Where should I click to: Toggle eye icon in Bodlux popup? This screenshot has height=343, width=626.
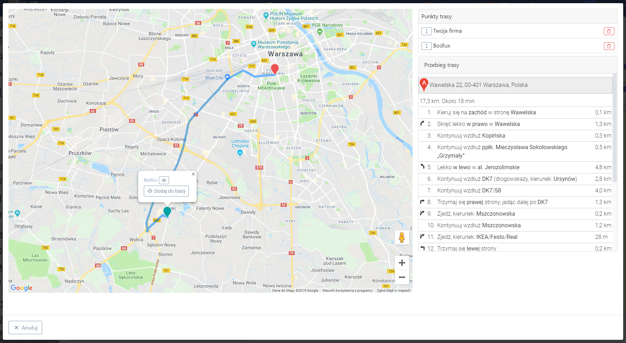[x=164, y=180]
